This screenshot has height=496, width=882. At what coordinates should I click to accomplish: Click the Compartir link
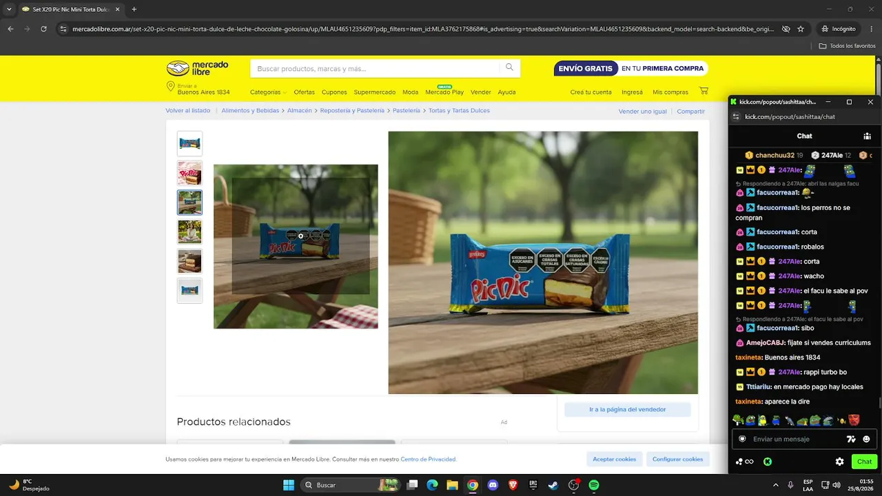[691, 112]
